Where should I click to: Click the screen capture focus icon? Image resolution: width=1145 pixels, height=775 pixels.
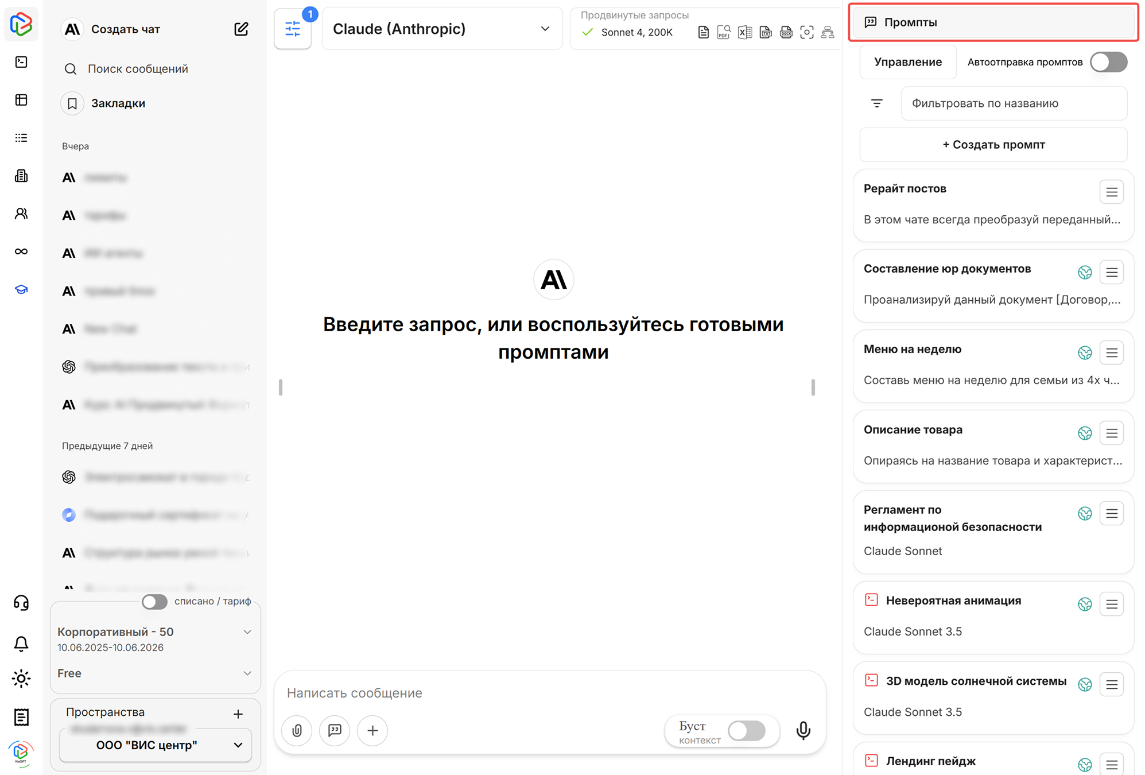[x=807, y=32]
